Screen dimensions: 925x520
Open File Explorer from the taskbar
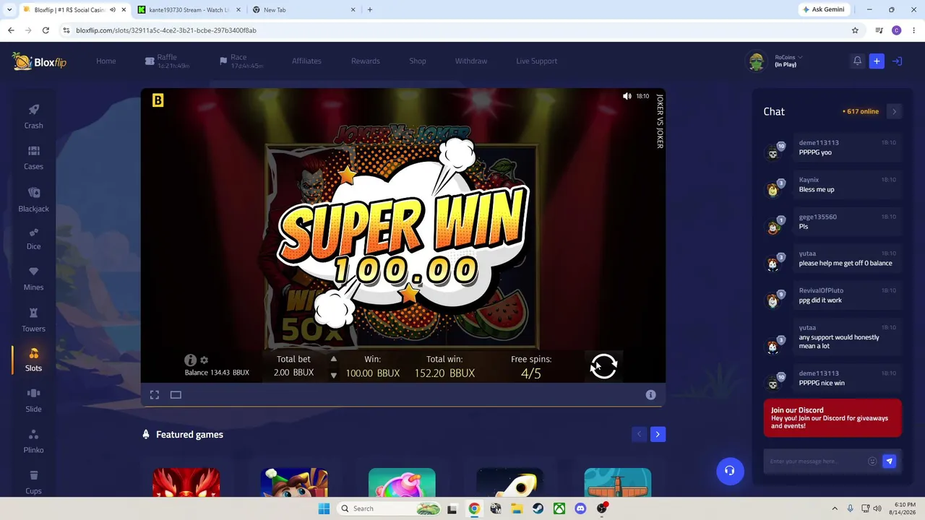pyautogui.click(x=517, y=508)
